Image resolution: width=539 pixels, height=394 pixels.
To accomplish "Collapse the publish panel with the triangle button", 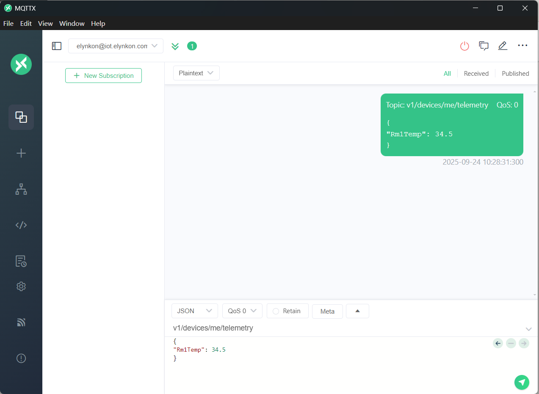I will click(x=357, y=311).
